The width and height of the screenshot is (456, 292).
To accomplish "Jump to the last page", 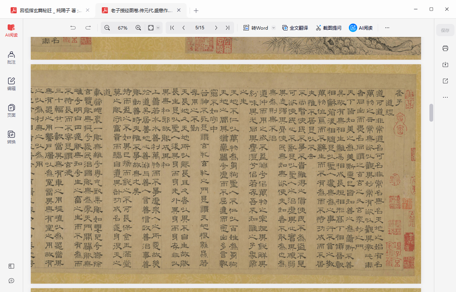I will pos(227,28).
